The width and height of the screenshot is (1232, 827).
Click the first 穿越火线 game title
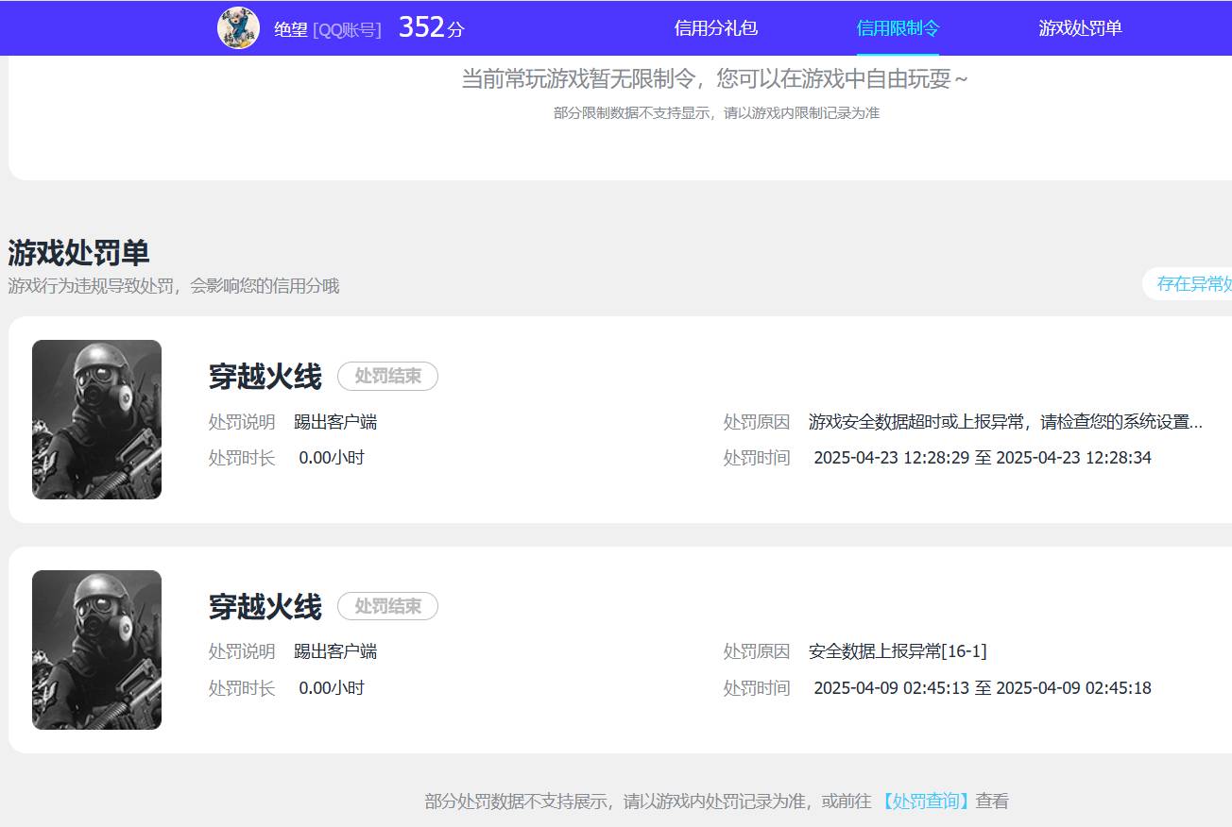(265, 377)
